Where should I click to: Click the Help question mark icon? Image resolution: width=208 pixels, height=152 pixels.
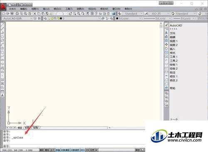pos(114,14)
